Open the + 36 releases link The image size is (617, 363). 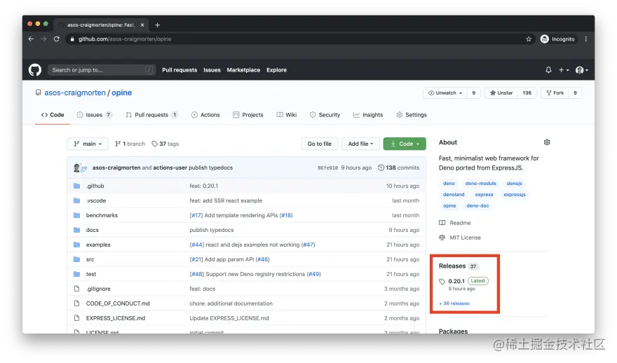tap(454, 303)
